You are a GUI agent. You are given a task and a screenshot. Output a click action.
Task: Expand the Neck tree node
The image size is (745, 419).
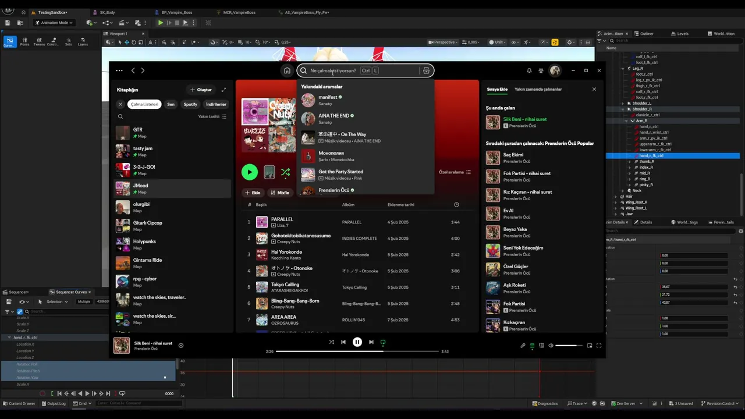point(622,190)
